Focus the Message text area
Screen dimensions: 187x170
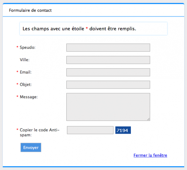(x=108, y=107)
